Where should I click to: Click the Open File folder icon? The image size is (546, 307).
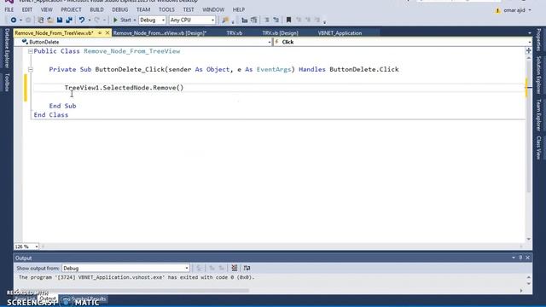click(50, 20)
